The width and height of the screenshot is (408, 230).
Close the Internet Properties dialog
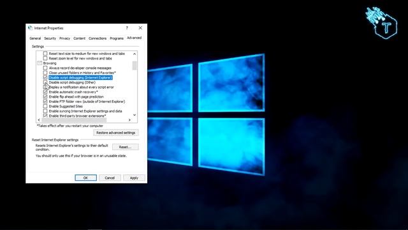click(x=140, y=27)
